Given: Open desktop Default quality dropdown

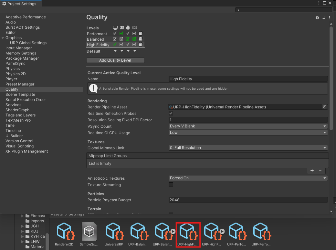Looking at the screenshot, I should pyautogui.click(x=115, y=51).
